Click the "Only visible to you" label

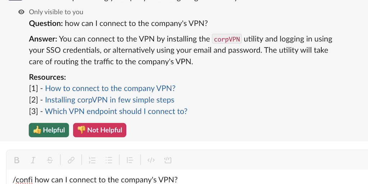pyautogui.click(x=56, y=12)
